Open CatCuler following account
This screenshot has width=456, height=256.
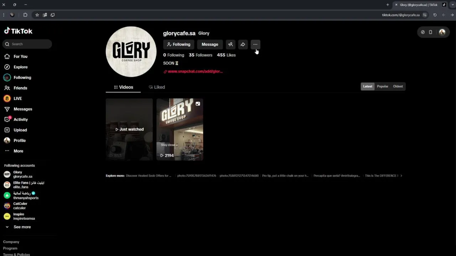pos(15,206)
